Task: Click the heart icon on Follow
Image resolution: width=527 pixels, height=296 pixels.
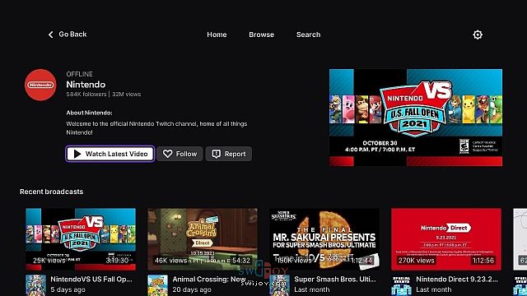Action: 167,154
